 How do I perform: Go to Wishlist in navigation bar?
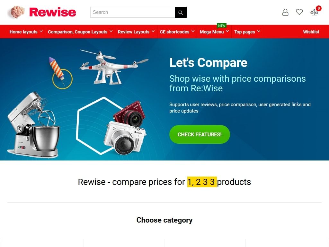[x=311, y=32]
